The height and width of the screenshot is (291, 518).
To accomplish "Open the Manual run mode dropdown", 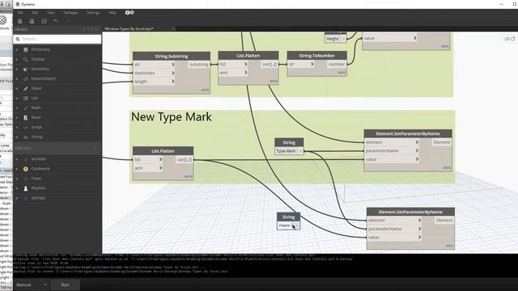I will click(32, 285).
